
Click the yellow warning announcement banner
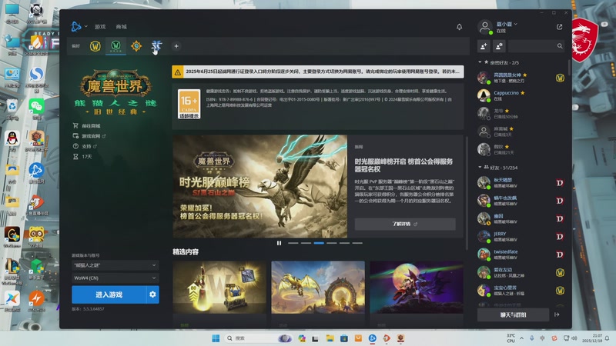click(x=318, y=72)
